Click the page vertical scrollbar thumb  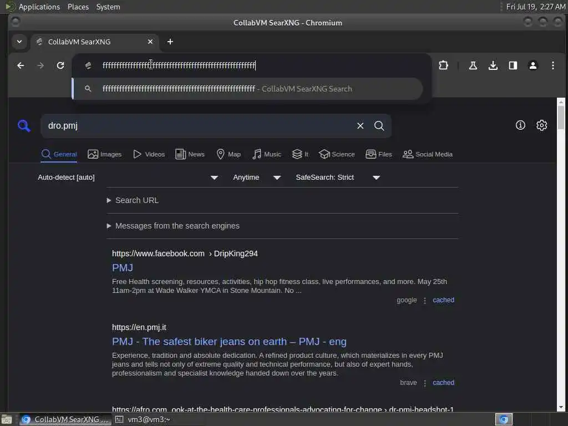(561, 118)
